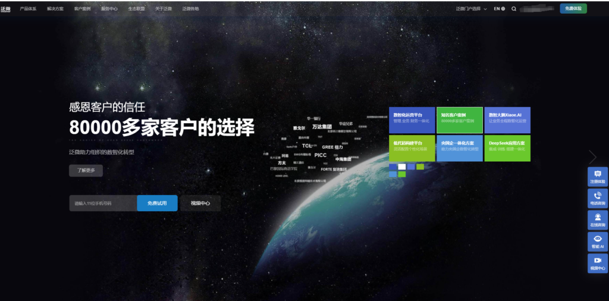The width and height of the screenshot is (609, 301).
Task: Select the white slide indicator square
Action: click(x=402, y=167)
